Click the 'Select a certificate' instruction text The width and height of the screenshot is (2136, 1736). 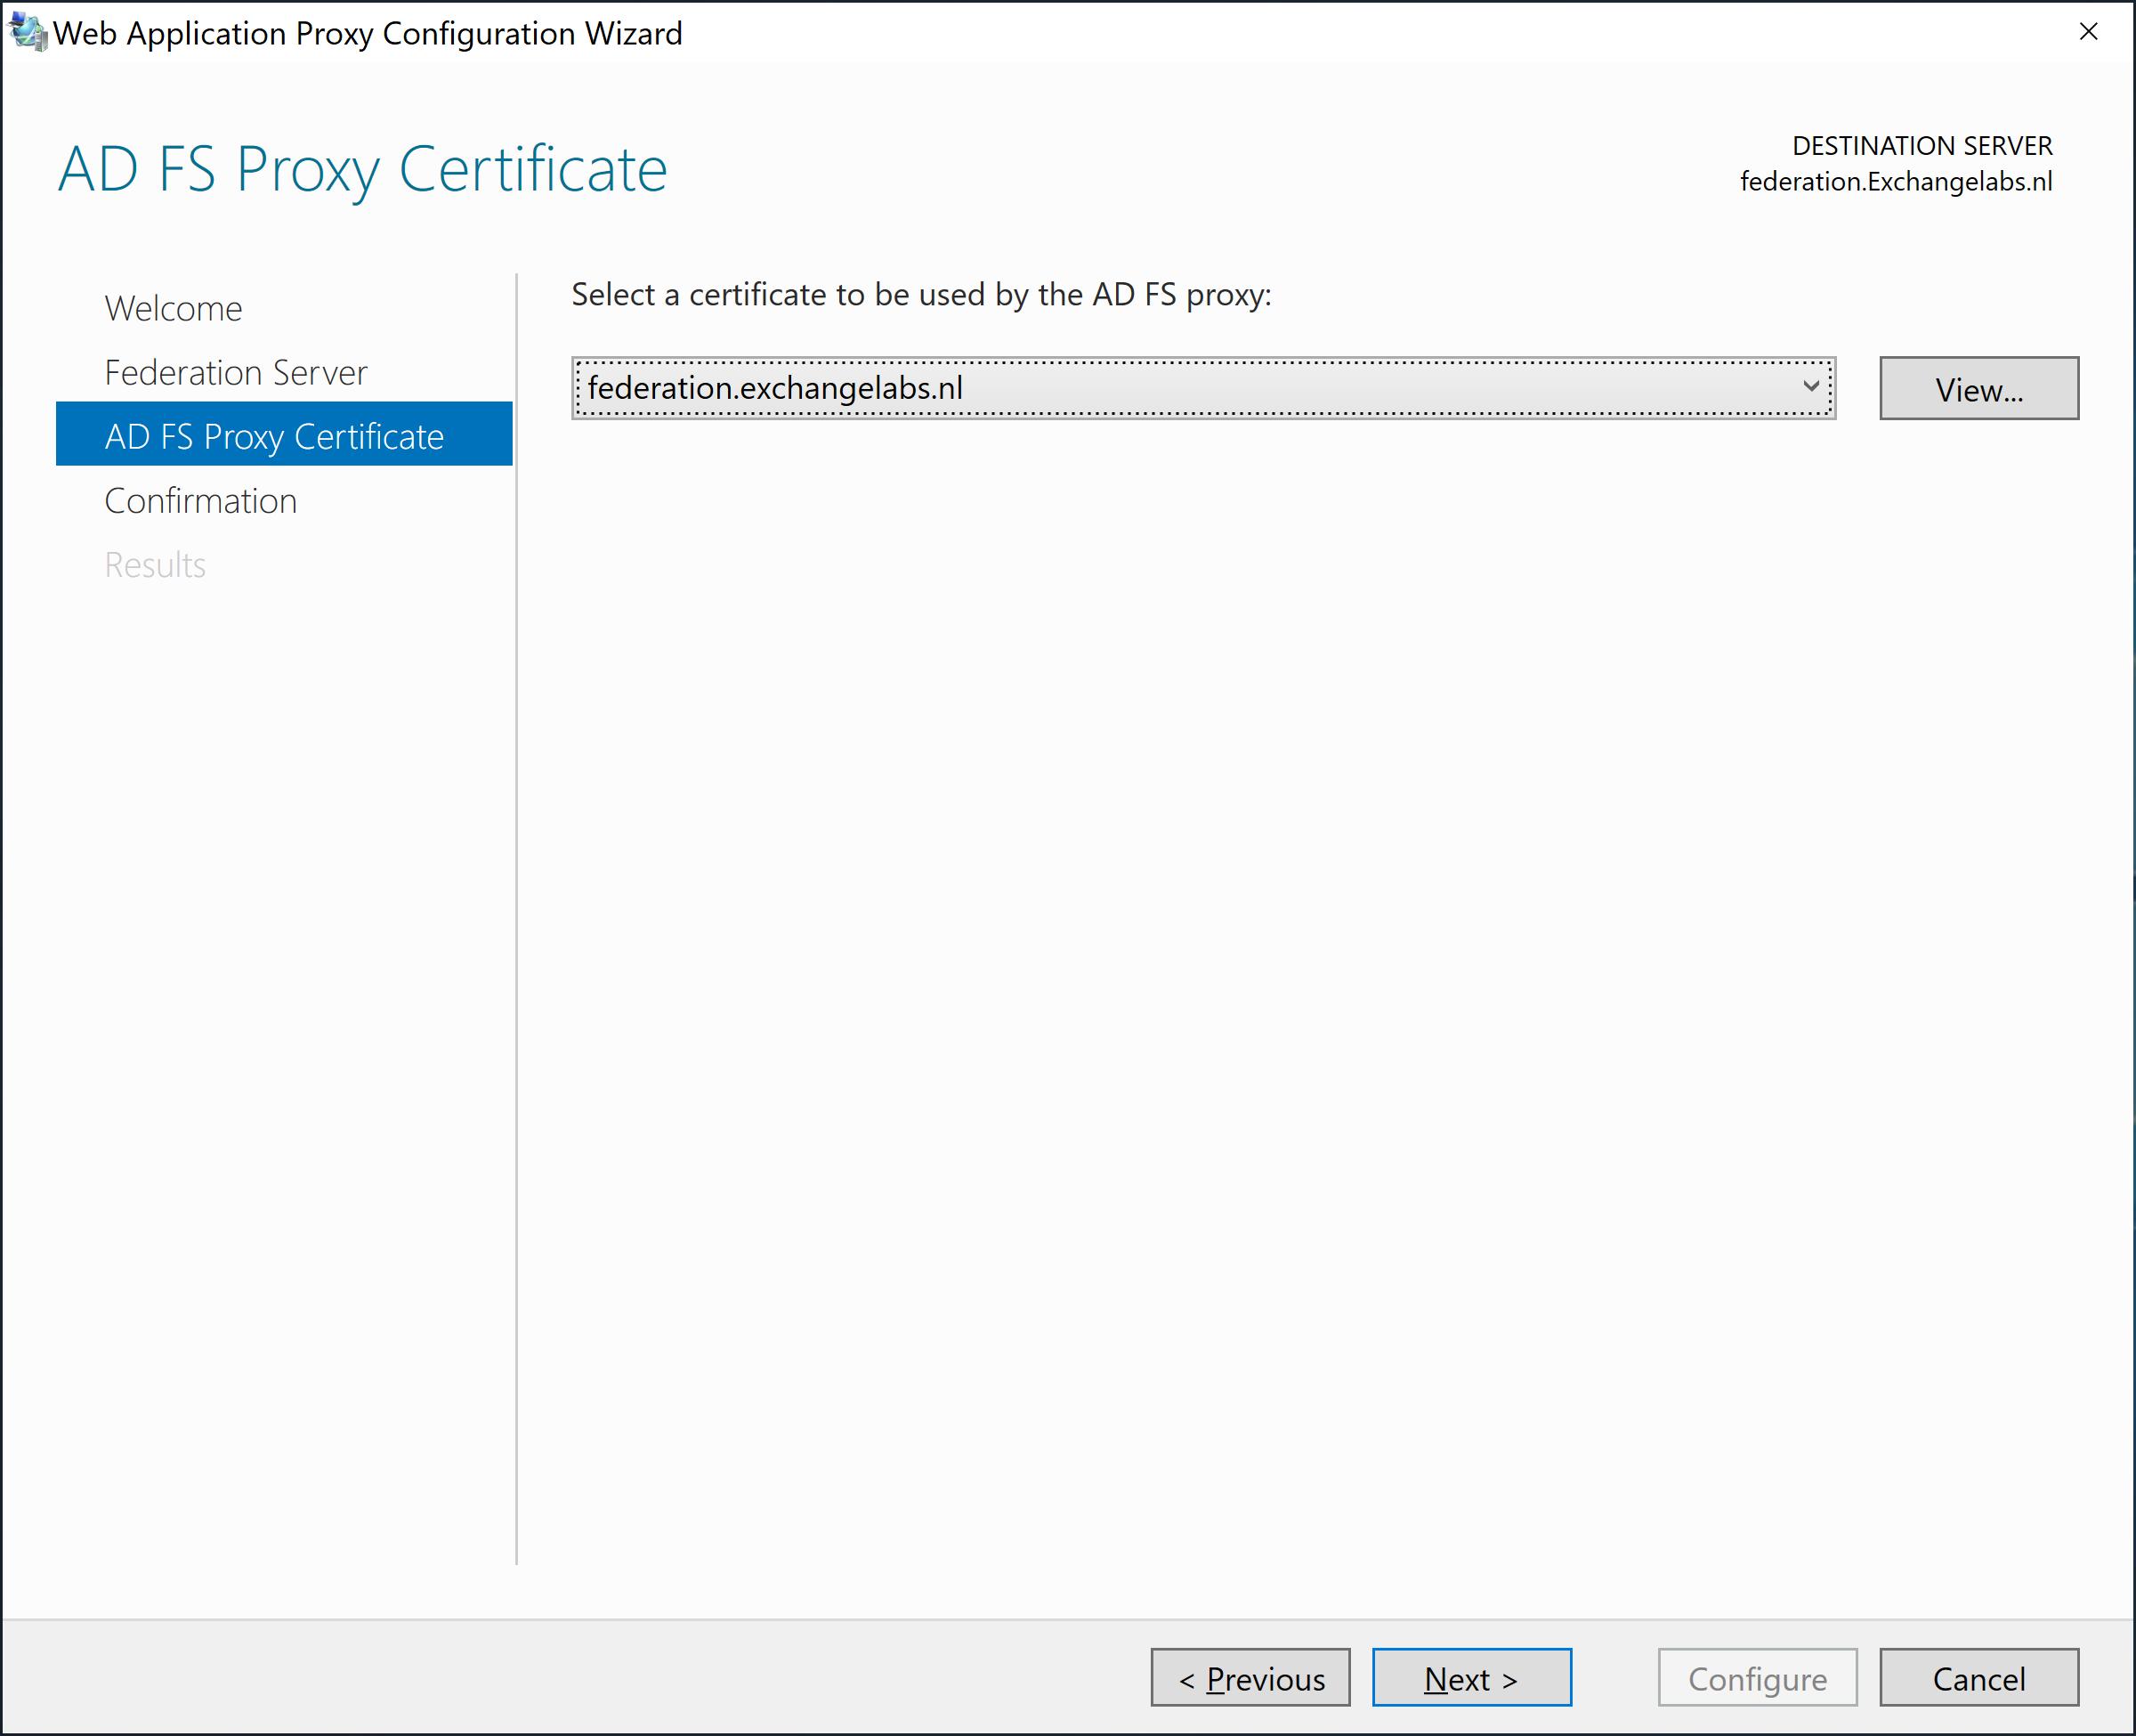pyautogui.click(x=919, y=295)
